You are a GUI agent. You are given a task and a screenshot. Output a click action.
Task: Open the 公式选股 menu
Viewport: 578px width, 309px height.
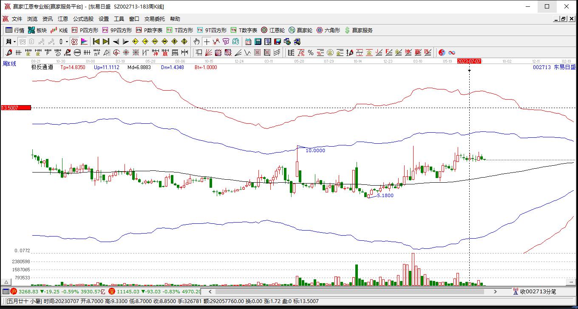[x=83, y=19]
